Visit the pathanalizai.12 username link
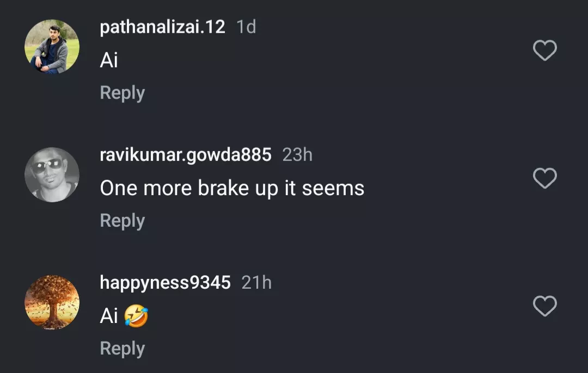The image size is (588, 373). pos(162,27)
